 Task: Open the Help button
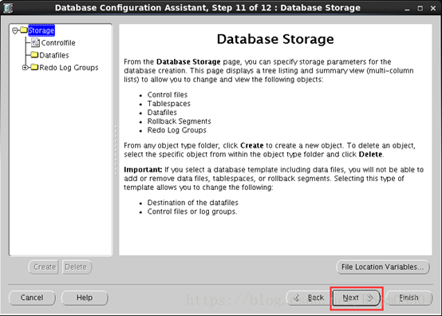[x=85, y=298]
